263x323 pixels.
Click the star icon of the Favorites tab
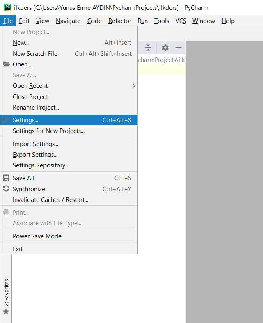click(6, 312)
